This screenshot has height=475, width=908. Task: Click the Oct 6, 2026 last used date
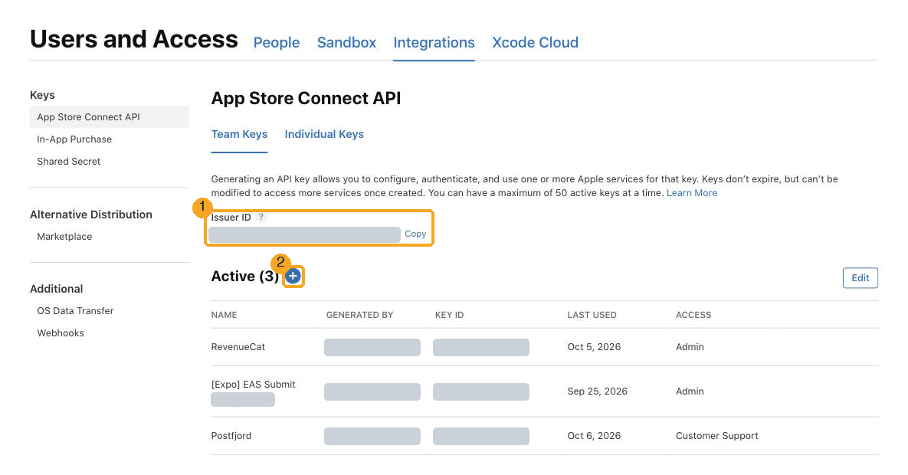tap(594, 436)
